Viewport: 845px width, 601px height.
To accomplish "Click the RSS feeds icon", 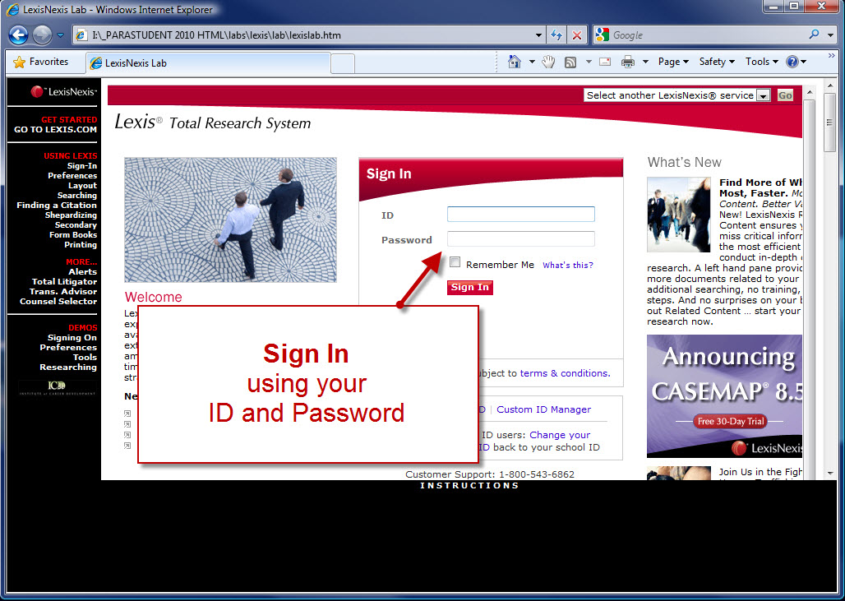I will [x=570, y=62].
